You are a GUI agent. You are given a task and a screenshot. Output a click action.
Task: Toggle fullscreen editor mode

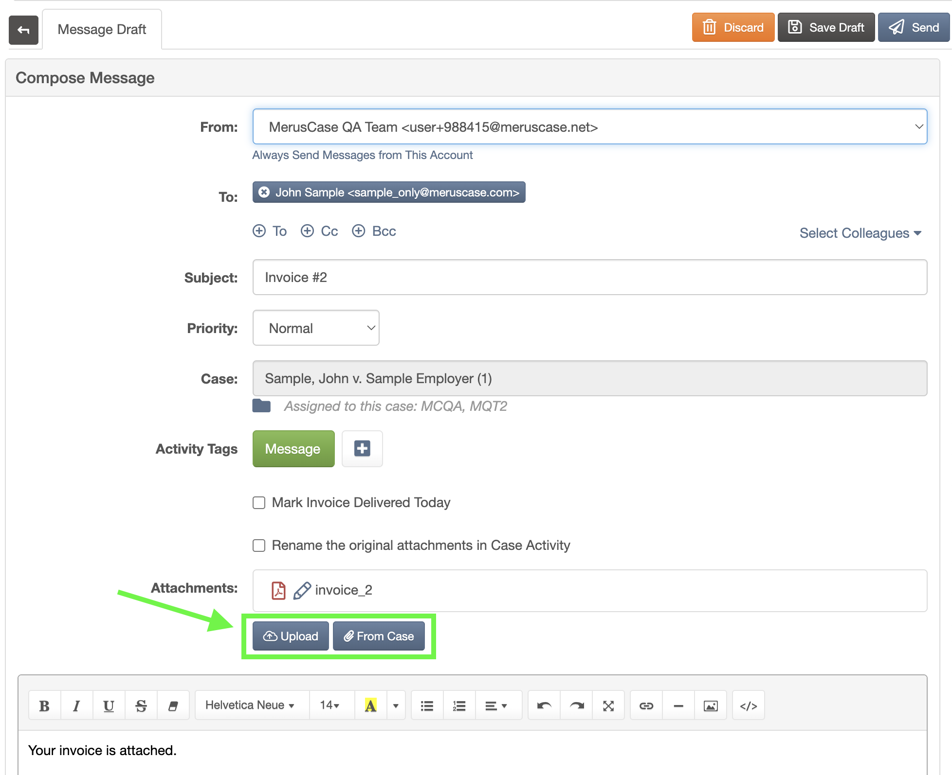[608, 705]
